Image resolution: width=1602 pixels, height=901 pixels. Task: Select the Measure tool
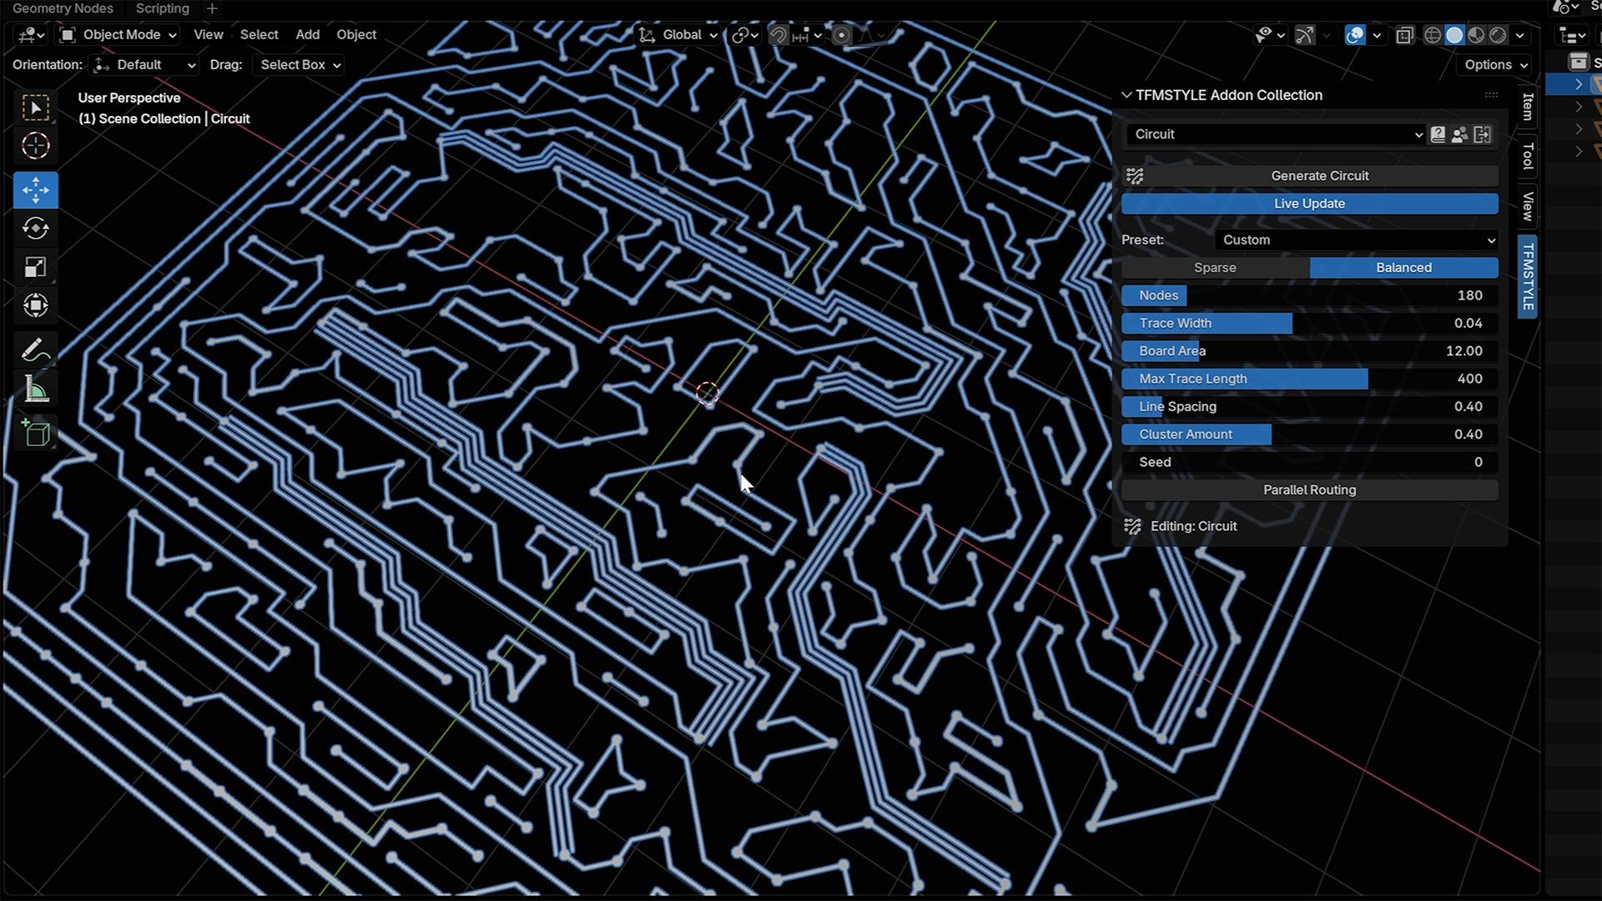[35, 390]
